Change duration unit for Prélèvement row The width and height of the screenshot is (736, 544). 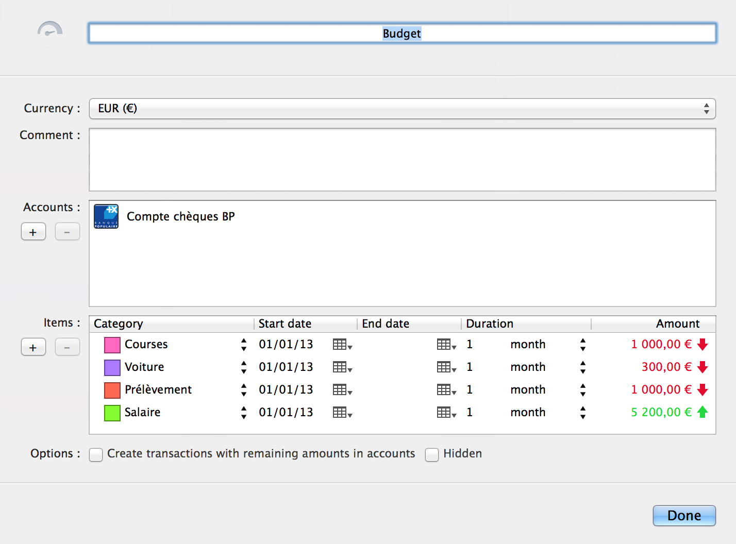[583, 390]
